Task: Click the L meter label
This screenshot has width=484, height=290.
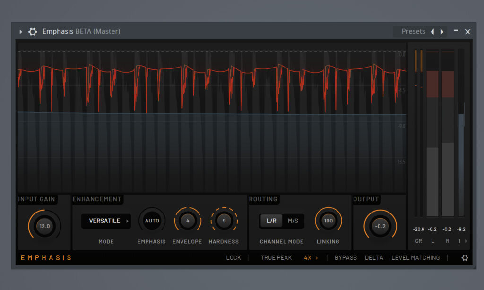Action: pos(432,241)
